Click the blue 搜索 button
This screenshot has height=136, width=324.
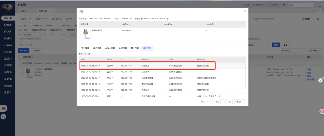click(x=275, y=45)
